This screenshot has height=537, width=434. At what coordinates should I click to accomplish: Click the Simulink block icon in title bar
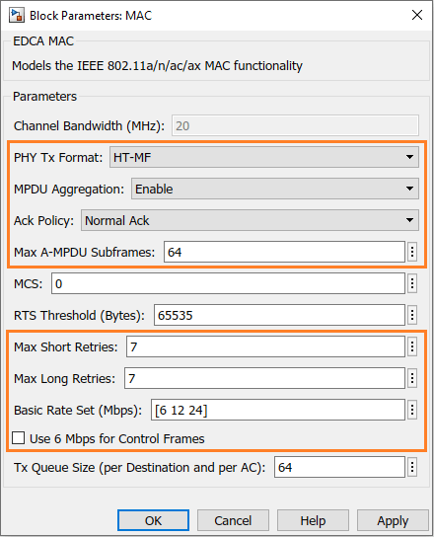(x=17, y=16)
